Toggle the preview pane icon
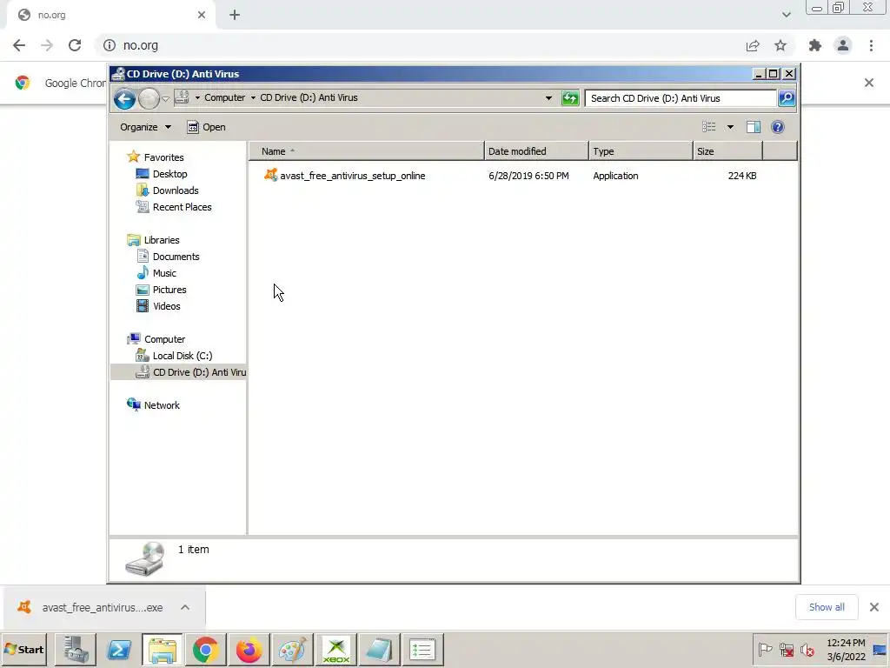Image resolution: width=890 pixels, height=668 pixels. coord(754,127)
